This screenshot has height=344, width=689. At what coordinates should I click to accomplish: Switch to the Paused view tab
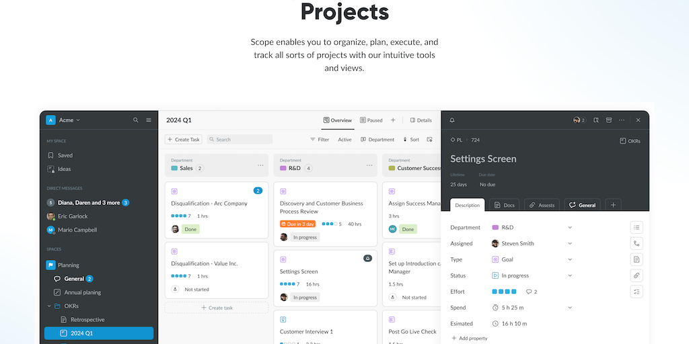(371, 120)
